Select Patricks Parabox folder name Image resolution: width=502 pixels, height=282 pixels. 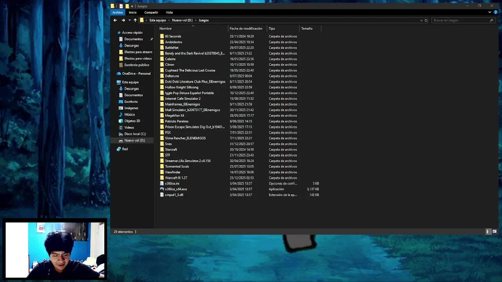pyautogui.click(x=177, y=121)
